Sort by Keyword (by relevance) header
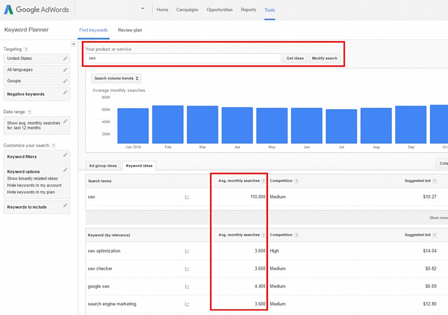Image resolution: width=448 pixels, height=315 pixels. click(x=109, y=236)
